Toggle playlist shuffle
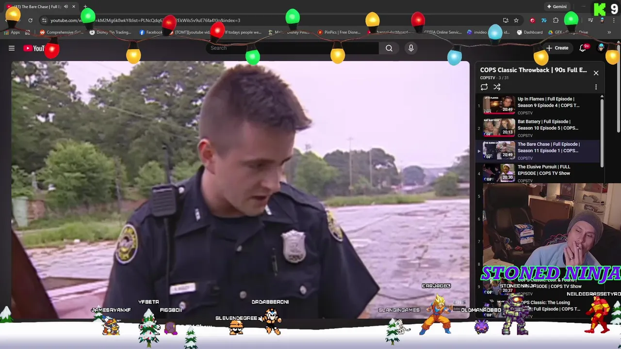Screen dimensions: 621x349 point(497,87)
